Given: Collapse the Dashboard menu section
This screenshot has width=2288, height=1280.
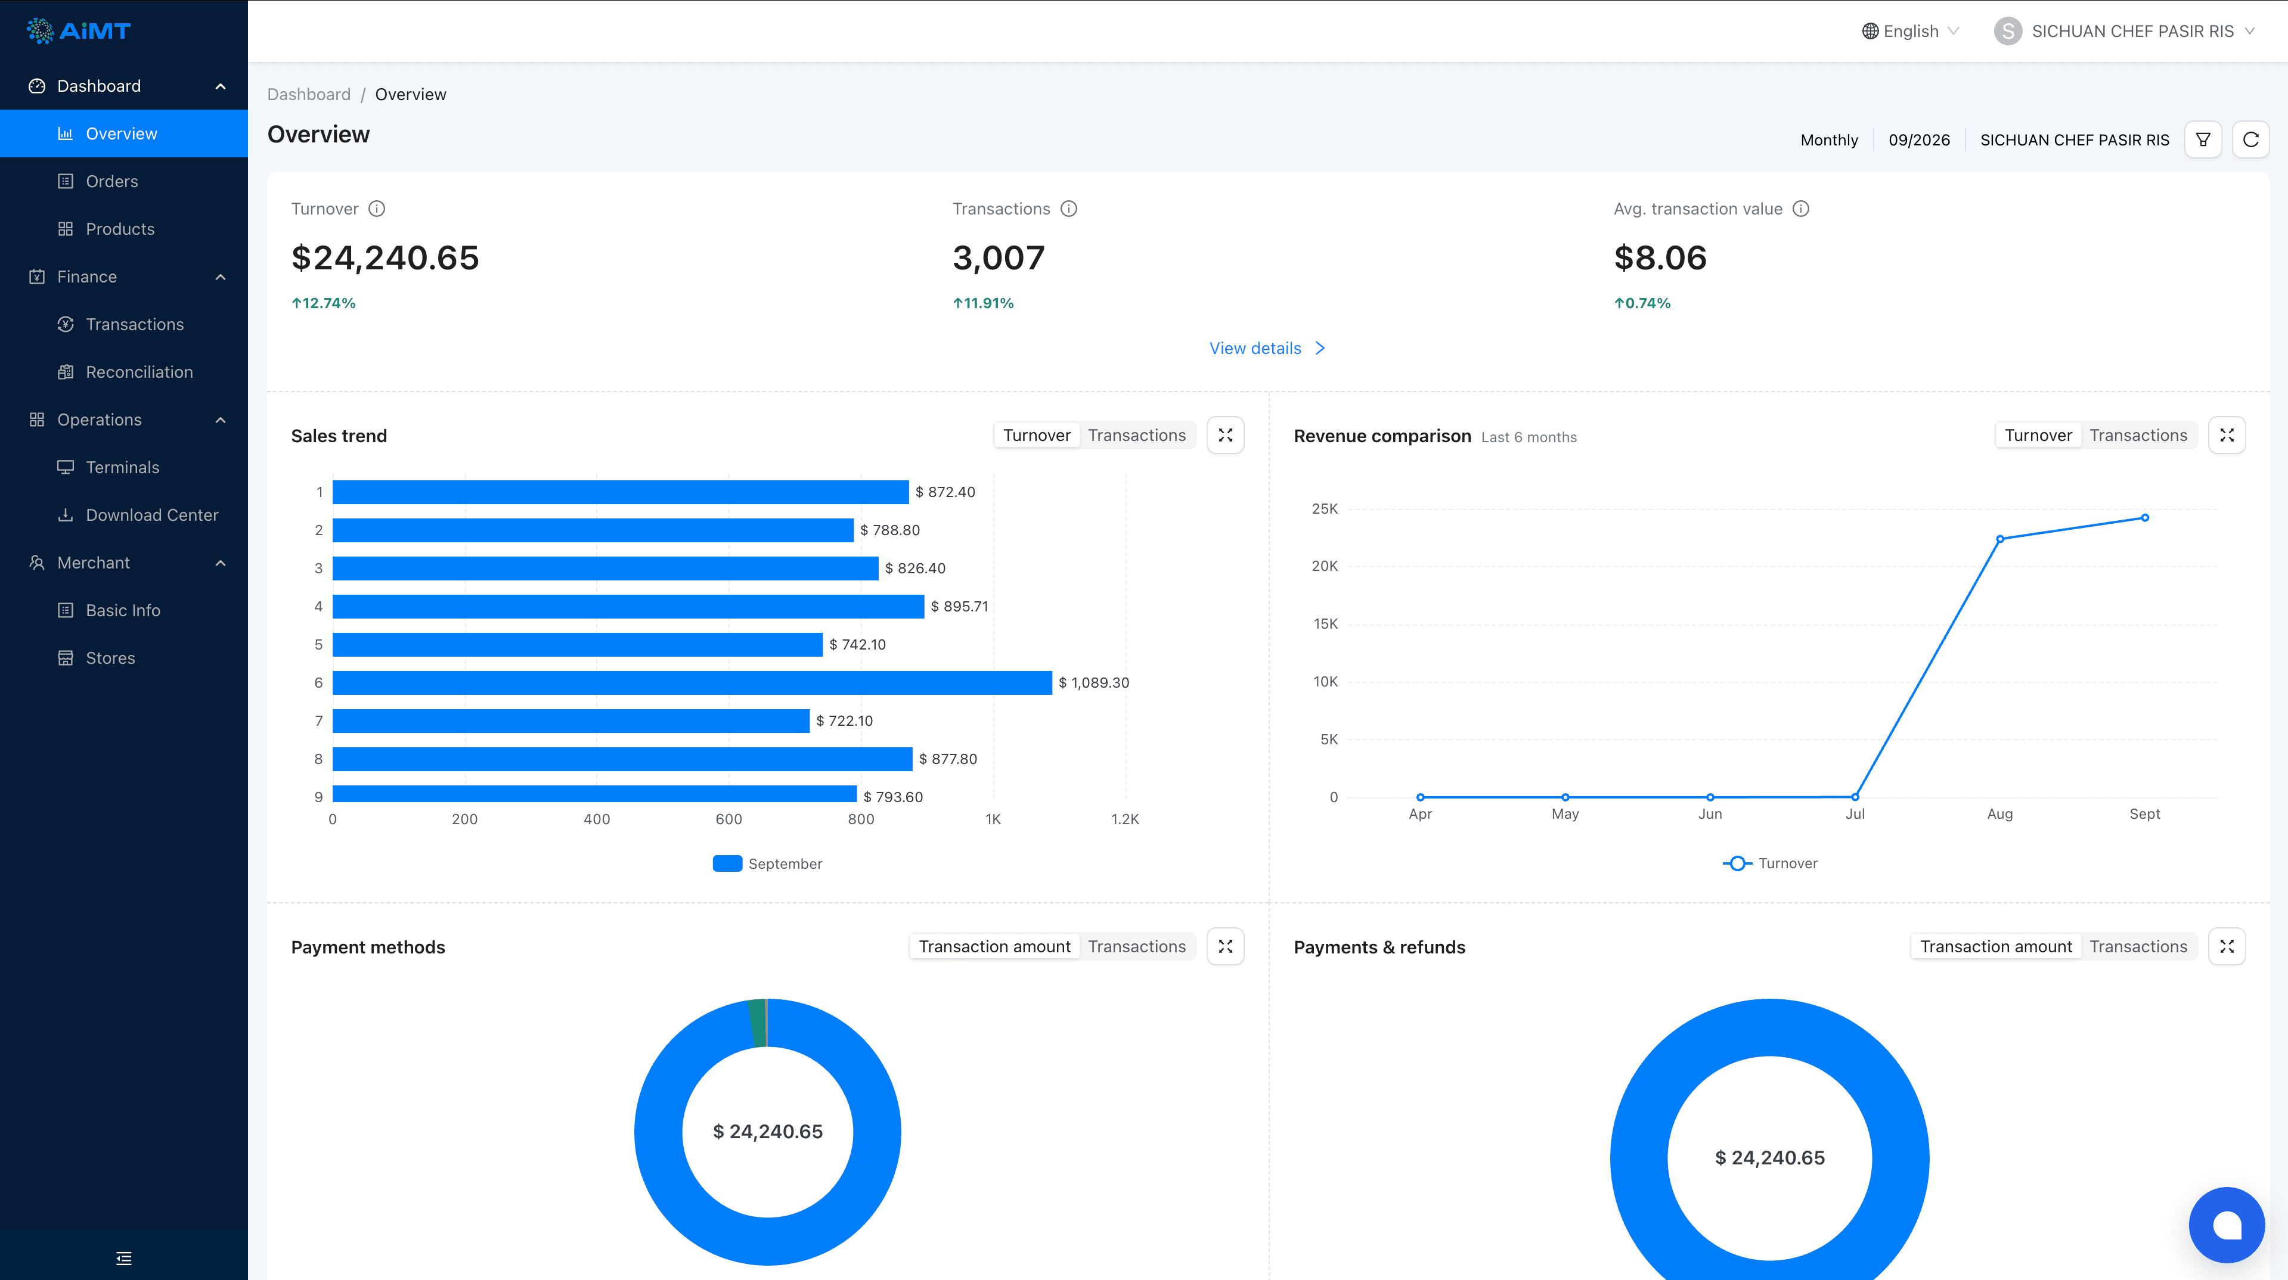Looking at the screenshot, I should coord(125,86).
